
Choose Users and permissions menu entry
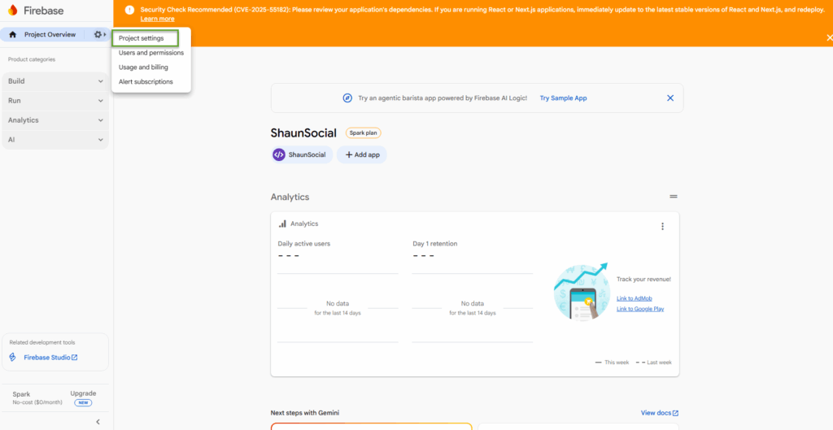[151, 53]
